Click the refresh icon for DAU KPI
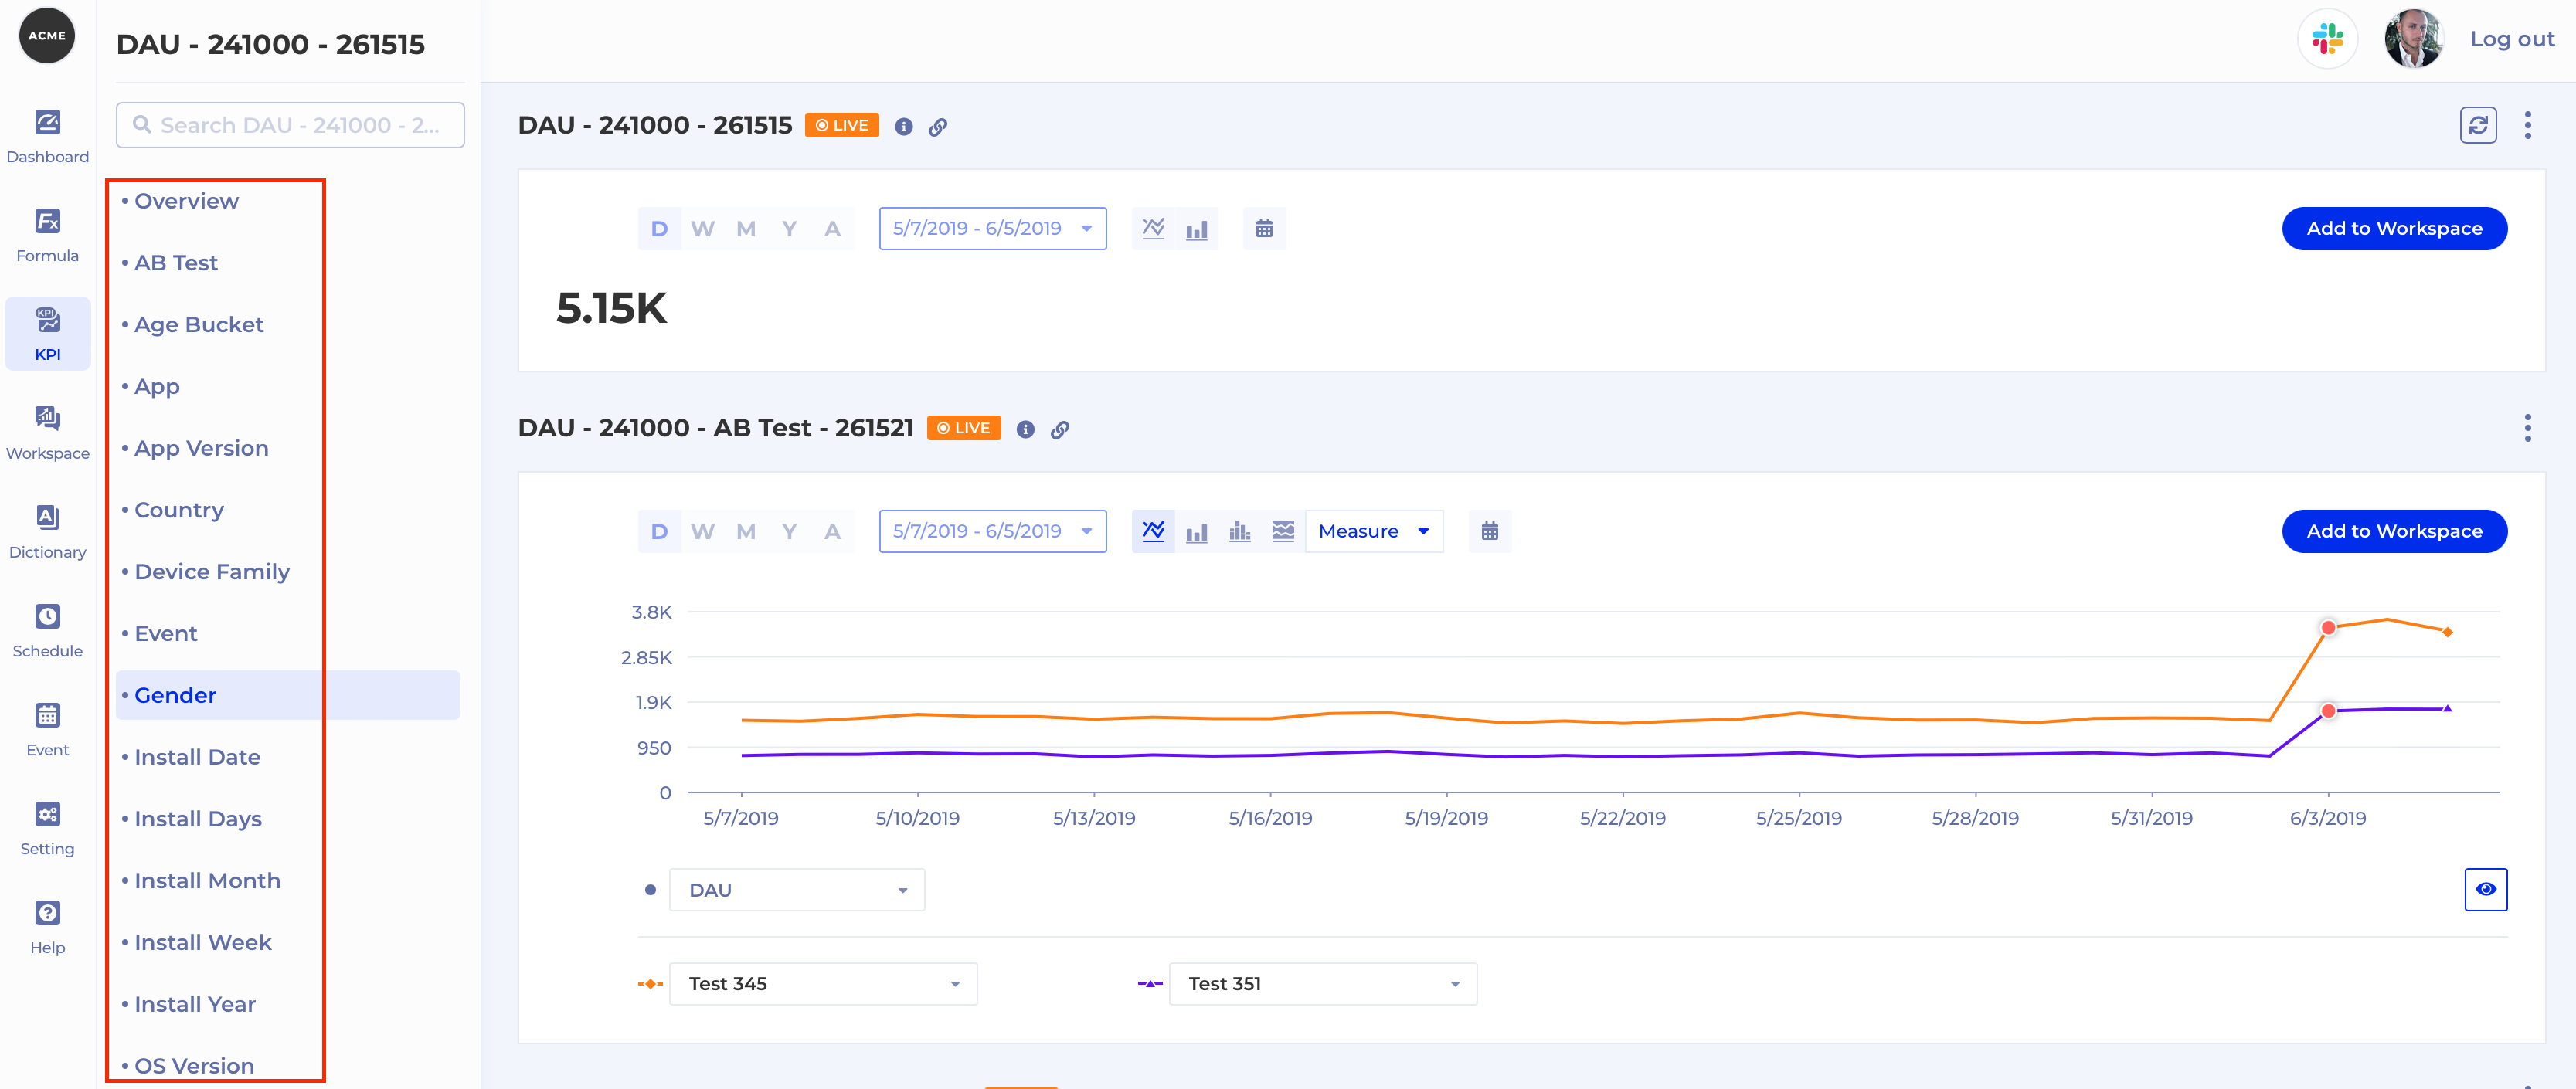 (2477, 126)
